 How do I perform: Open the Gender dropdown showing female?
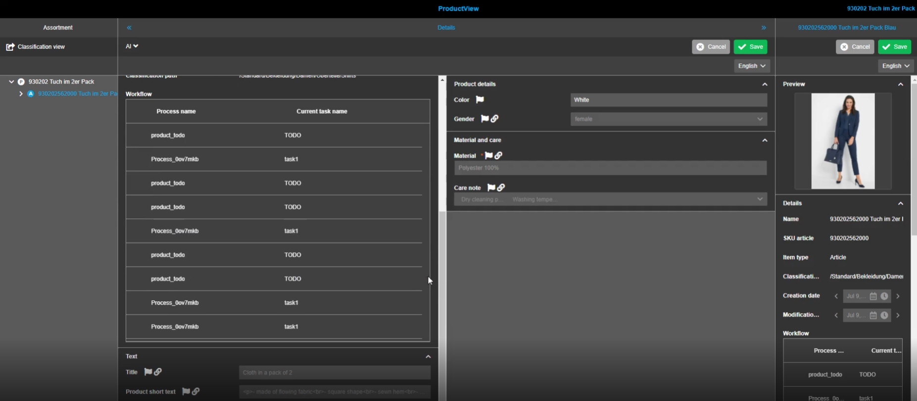668,119
